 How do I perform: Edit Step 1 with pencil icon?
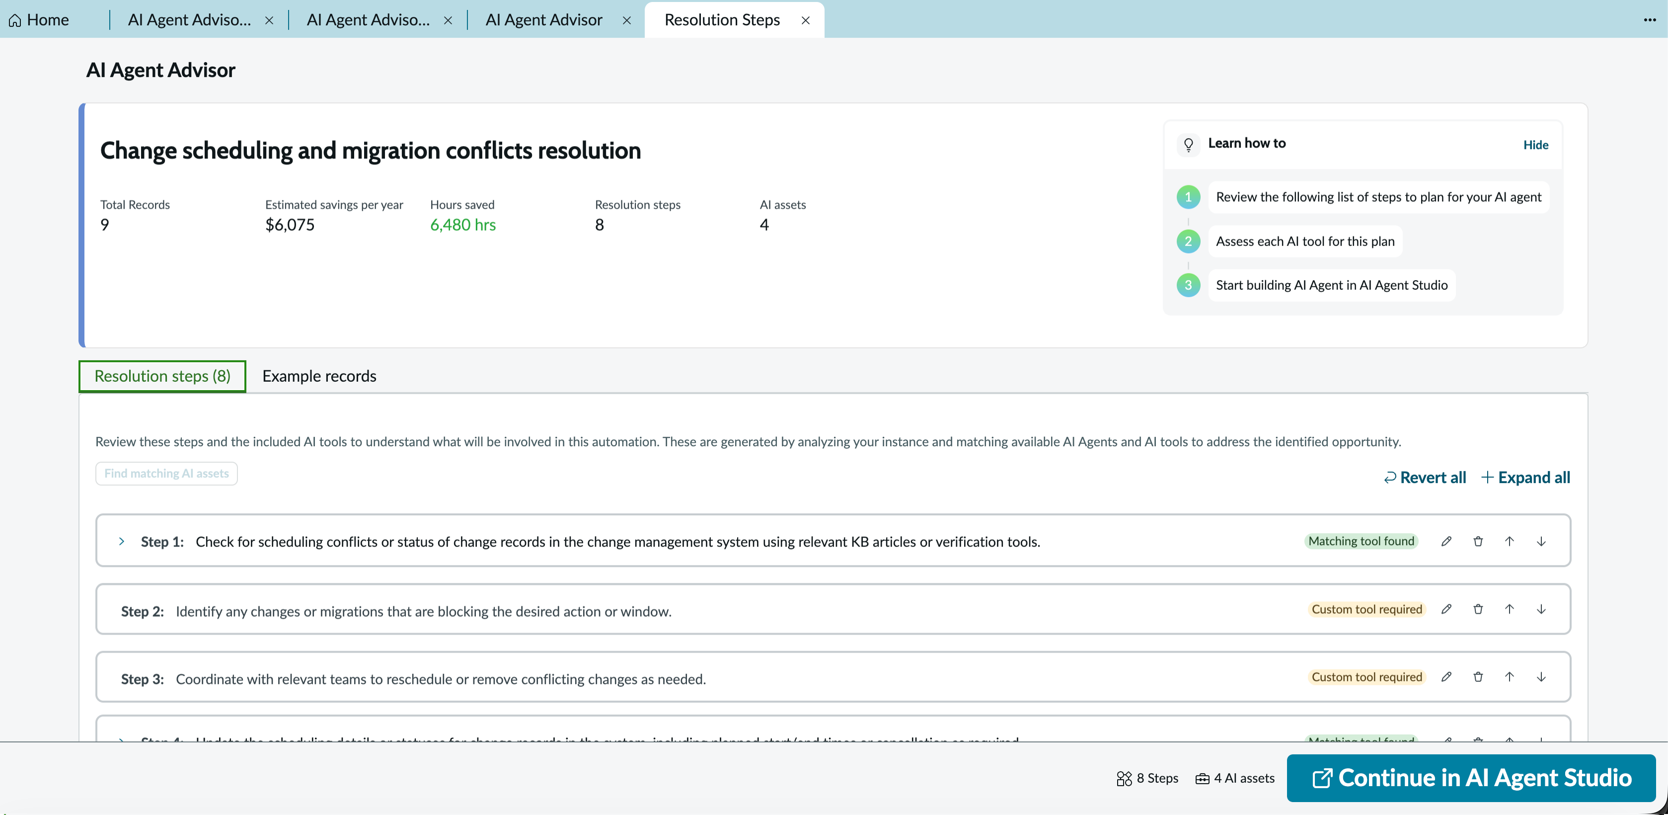1446,541
